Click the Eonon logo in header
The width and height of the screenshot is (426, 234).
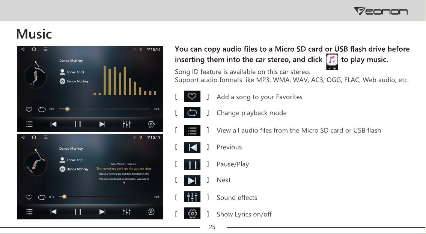(381, 11)
